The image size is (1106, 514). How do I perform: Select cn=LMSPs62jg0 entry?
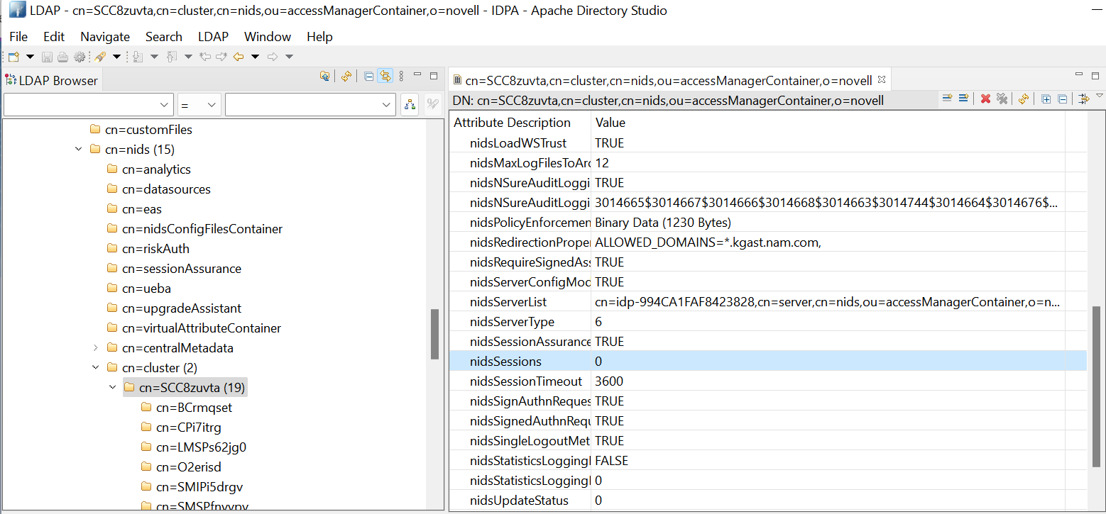[201, 447]
